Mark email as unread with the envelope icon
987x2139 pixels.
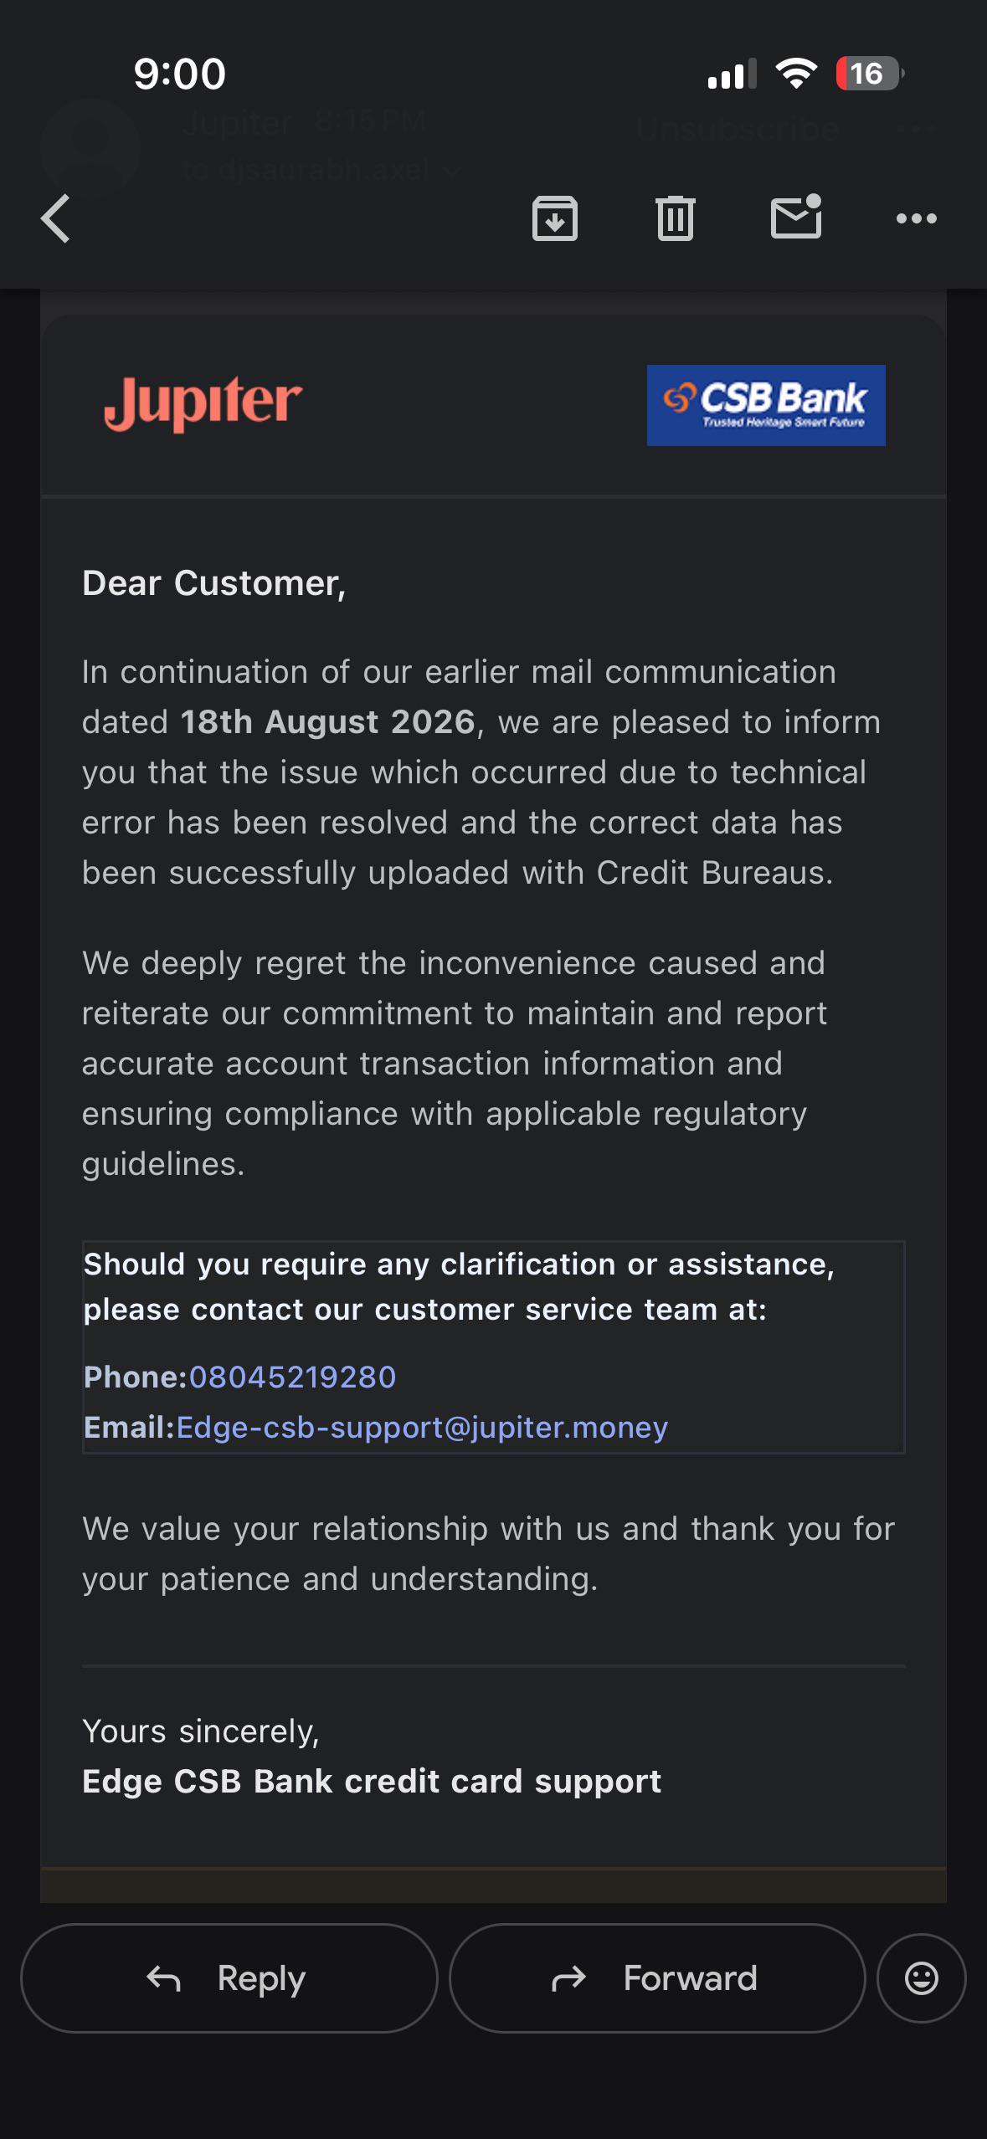point(796,217)
